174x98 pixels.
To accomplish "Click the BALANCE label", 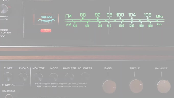I will coord(161,68).
